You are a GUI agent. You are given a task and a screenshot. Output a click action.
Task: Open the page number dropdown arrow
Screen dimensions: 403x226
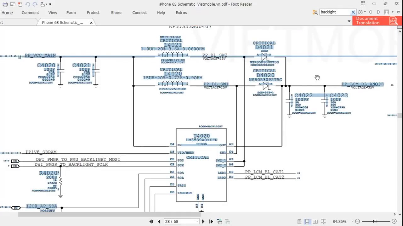click(x=197, y=222)
